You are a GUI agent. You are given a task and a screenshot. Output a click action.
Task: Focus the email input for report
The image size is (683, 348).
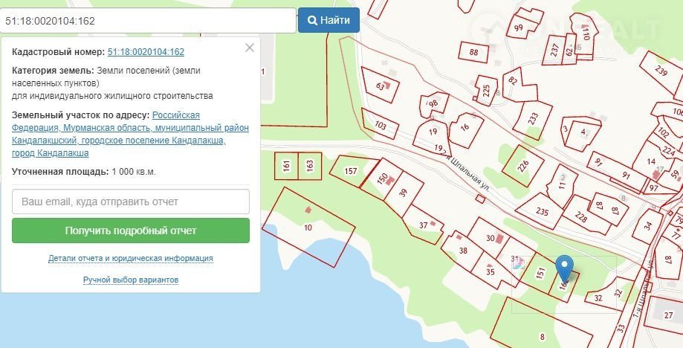[131, 202]
